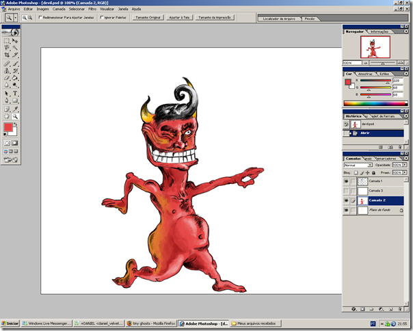
Task: Select the Move tool
Action: (15, 41)
